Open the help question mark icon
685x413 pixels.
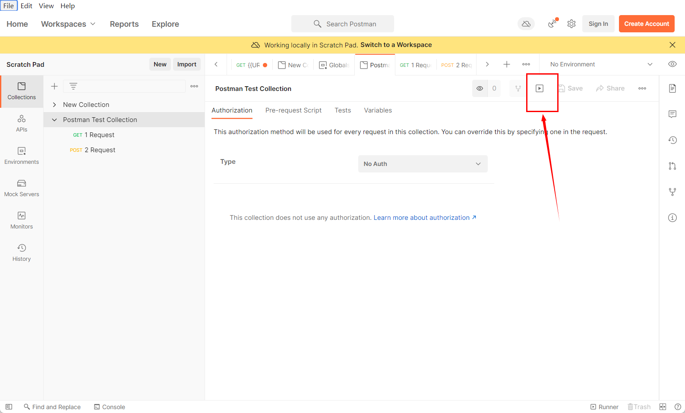[x=678, y=407]
